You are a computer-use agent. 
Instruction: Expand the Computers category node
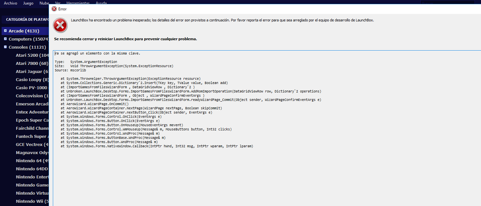[5, 39]
